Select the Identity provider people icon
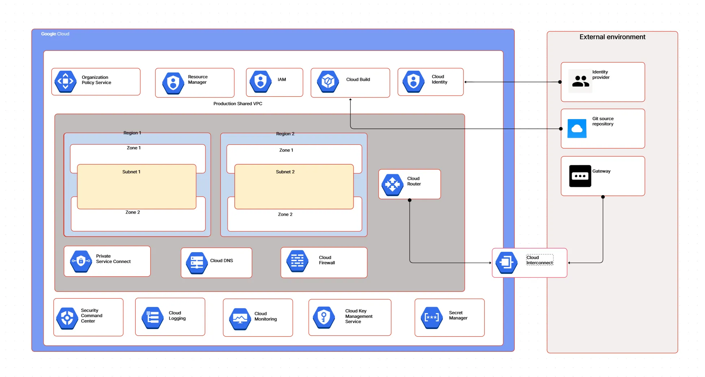705x377 pixels. [580, 81]
